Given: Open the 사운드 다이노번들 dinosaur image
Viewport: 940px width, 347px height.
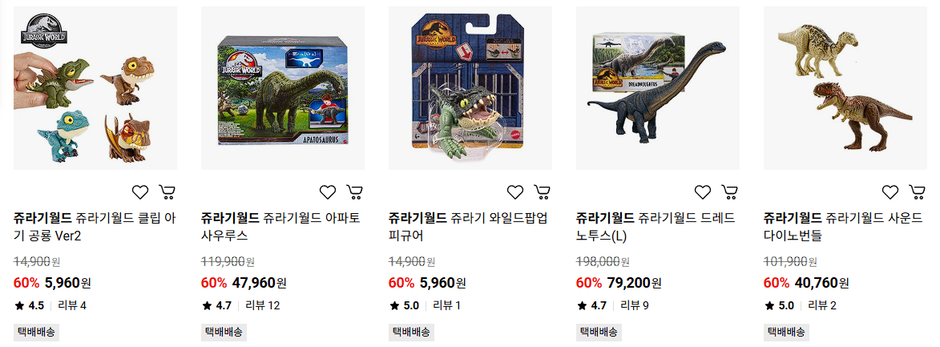Looking at the screenshot, I should [845, 88].
